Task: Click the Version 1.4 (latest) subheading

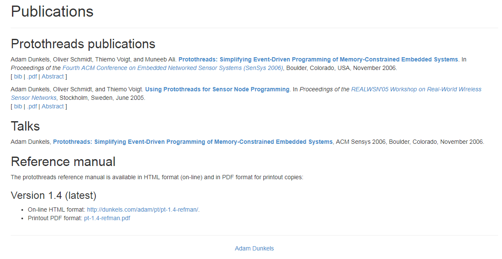Action: (x=53, y=195)
